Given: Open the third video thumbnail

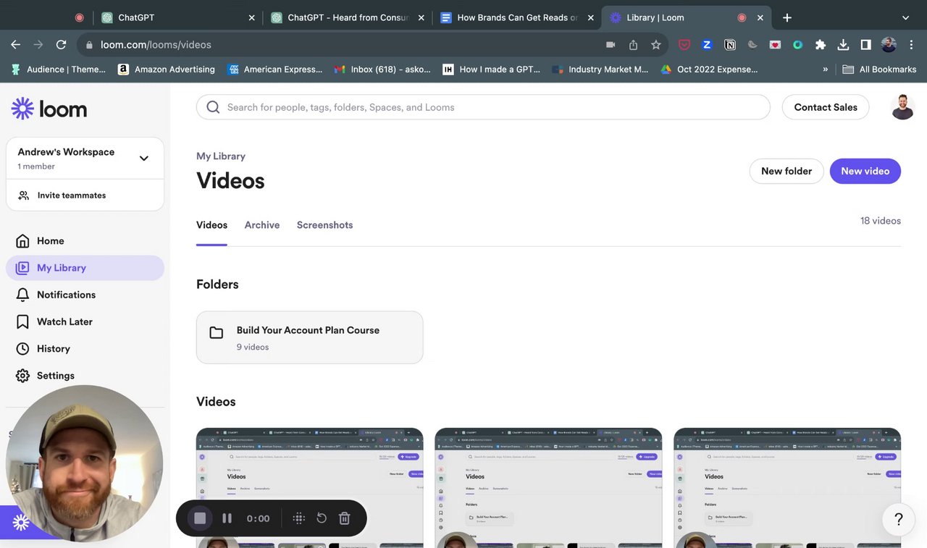Looking at the screenshot, I should point(787,488).
